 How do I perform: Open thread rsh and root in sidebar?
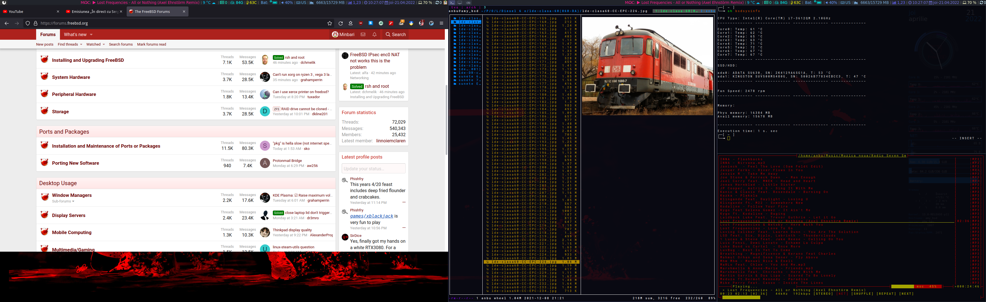coord(377,86)
